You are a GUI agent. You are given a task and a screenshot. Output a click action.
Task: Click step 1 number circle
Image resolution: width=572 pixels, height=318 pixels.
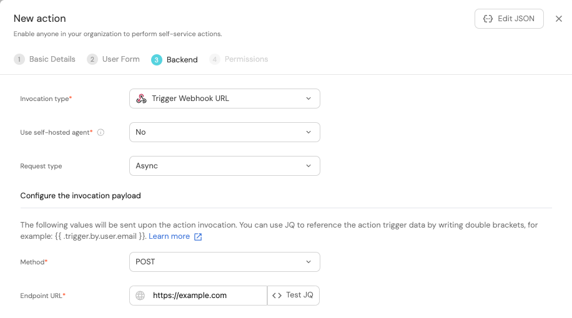click(x=19, y=59)
